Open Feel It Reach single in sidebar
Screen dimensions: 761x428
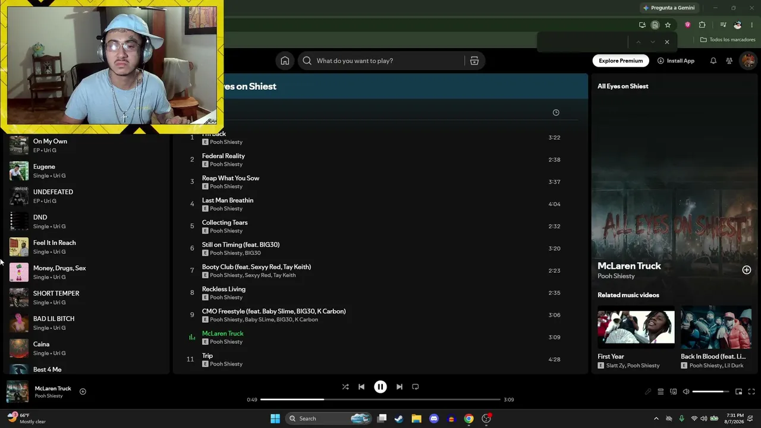(x=86, y=247)
